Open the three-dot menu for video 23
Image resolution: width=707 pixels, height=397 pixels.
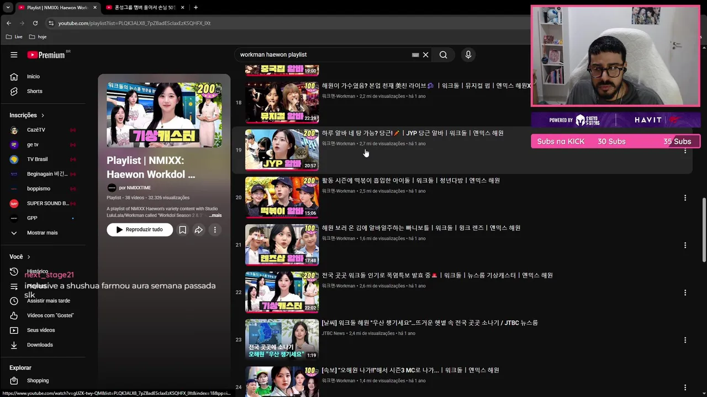(685, 340)
